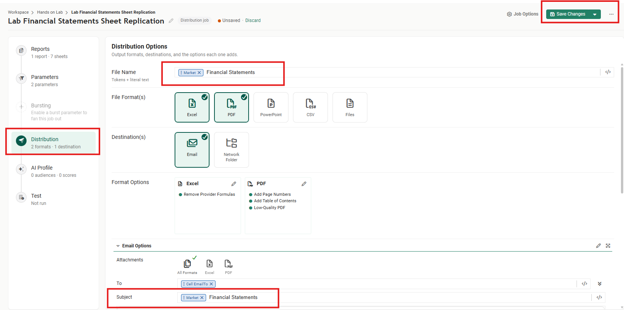Open the AI Profile step
Viewport: 624px width, 310px height.
53,171
